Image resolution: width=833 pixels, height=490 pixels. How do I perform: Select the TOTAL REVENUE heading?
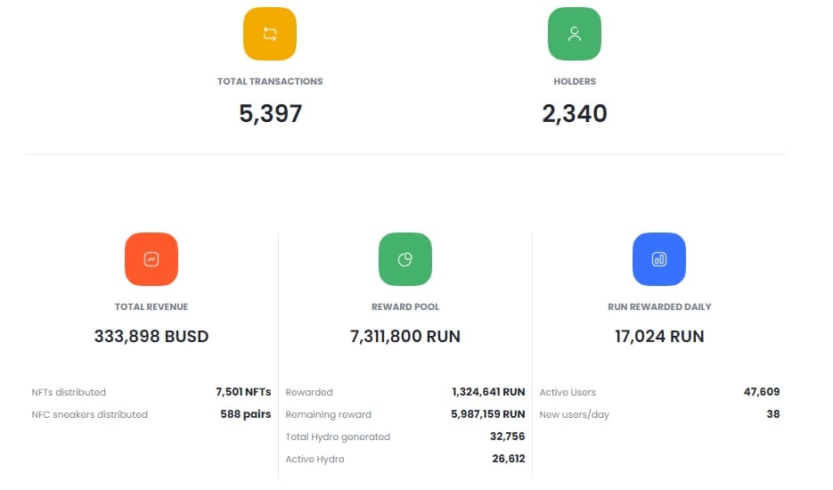pos(151,306)
